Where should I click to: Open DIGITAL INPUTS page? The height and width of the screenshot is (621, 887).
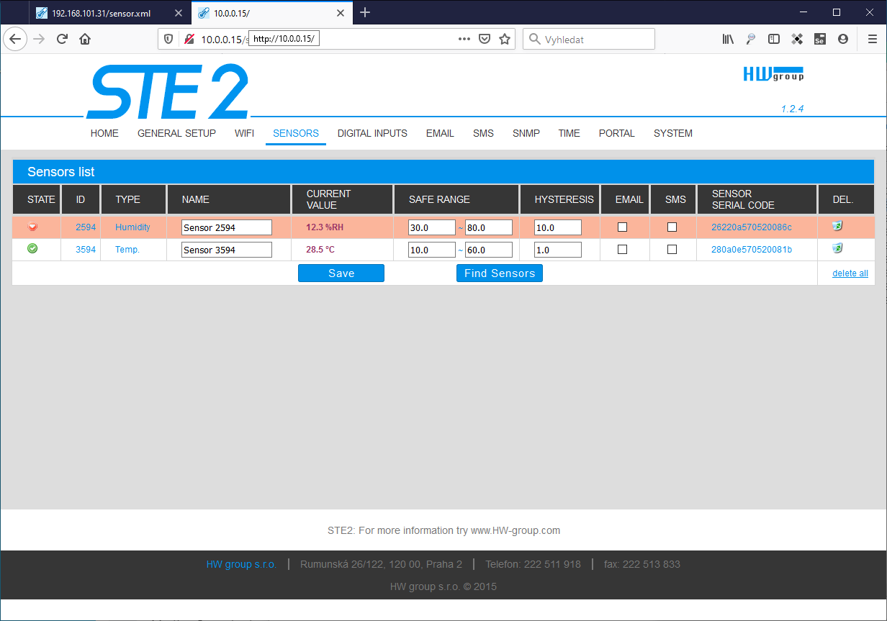pos(372,133)
